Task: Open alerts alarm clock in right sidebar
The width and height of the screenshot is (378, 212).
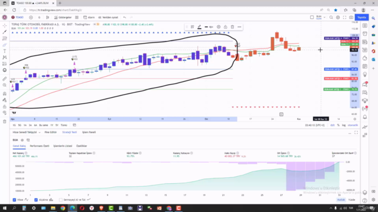Action: pyautogui.click(x=365, y=34)
